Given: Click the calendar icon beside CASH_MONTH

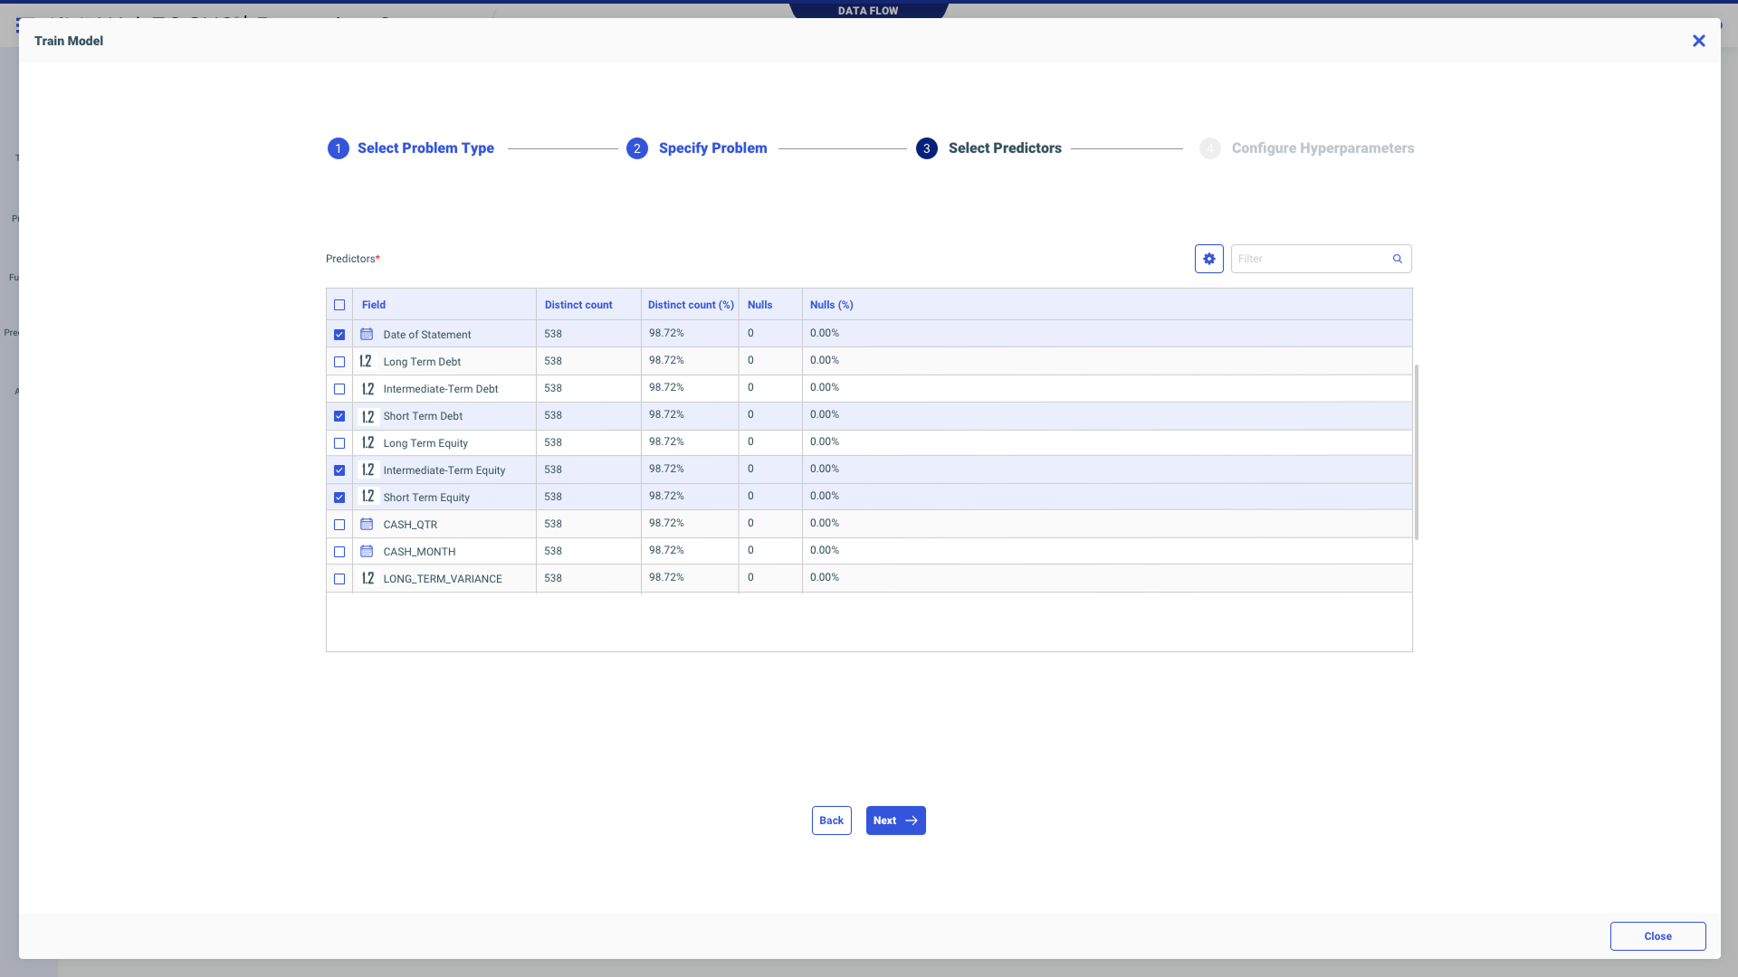Looking at the screenshot, I should point(367,552).
